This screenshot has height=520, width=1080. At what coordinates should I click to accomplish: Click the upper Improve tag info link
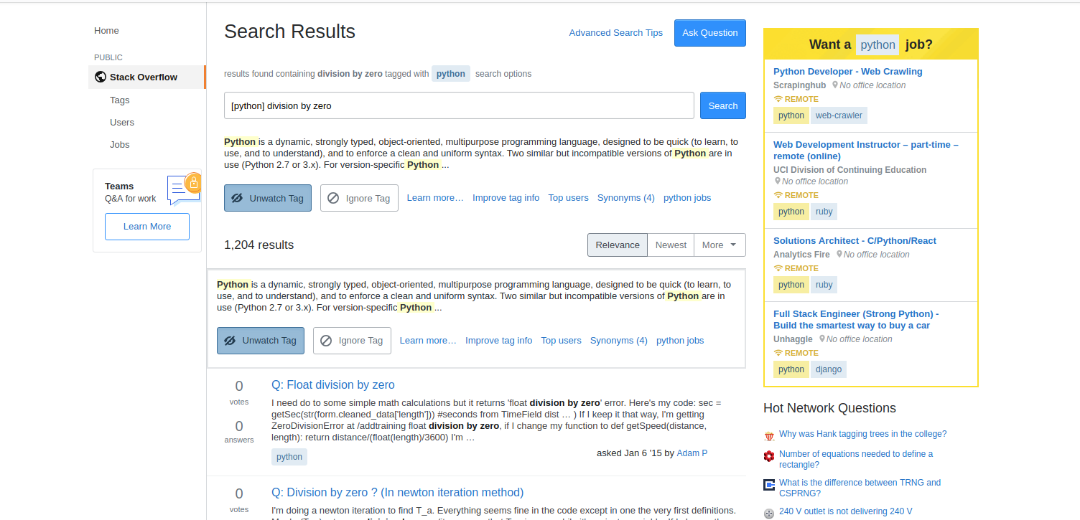point(506,198)
